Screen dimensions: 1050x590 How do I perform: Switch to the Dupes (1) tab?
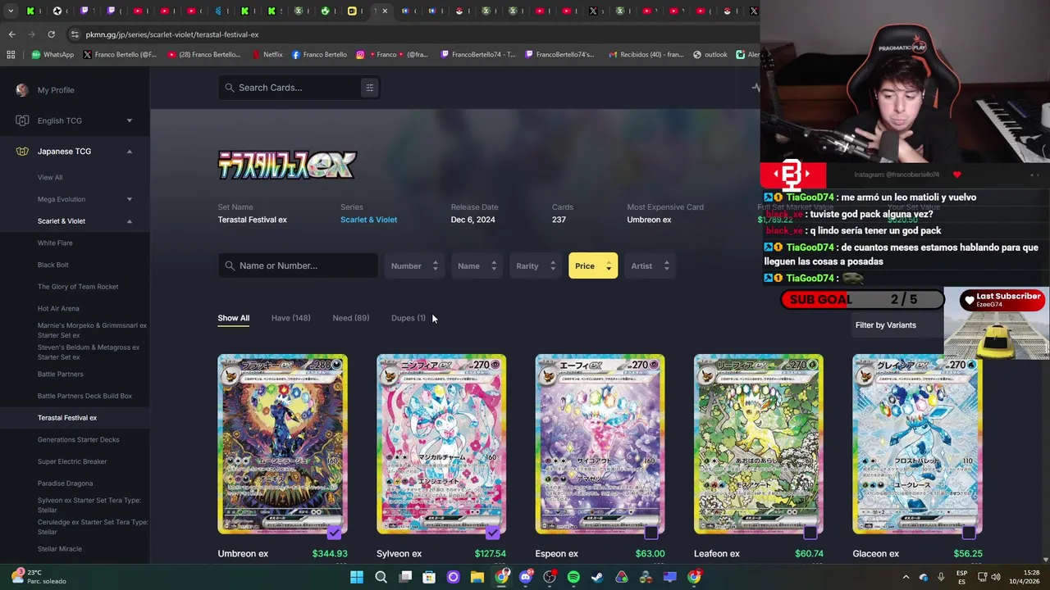[409, 318]
